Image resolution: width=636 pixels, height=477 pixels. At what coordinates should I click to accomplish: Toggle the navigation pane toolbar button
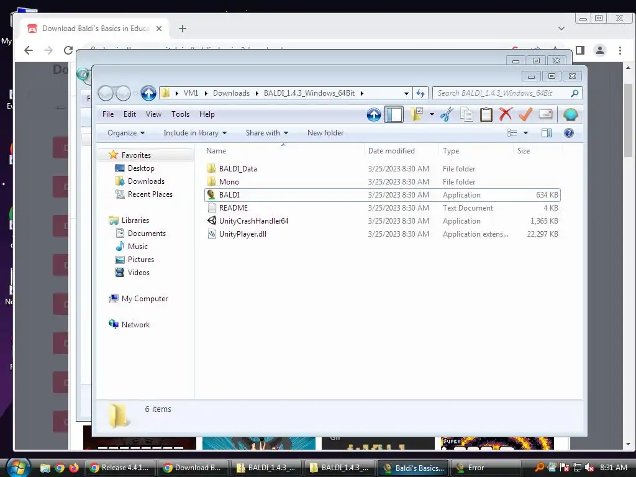coord(393,115)
